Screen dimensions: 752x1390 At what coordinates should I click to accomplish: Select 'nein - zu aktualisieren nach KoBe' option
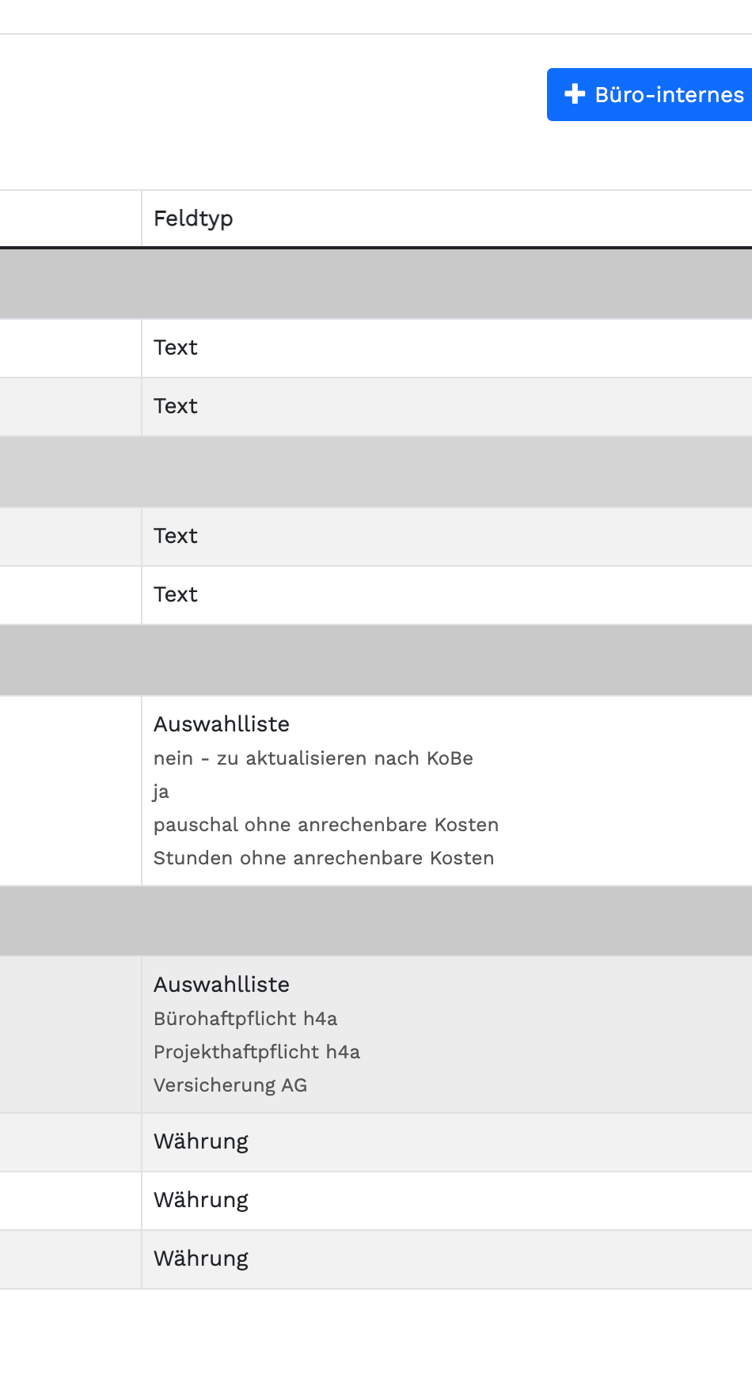pyautogui.click(x=313, y=758)
